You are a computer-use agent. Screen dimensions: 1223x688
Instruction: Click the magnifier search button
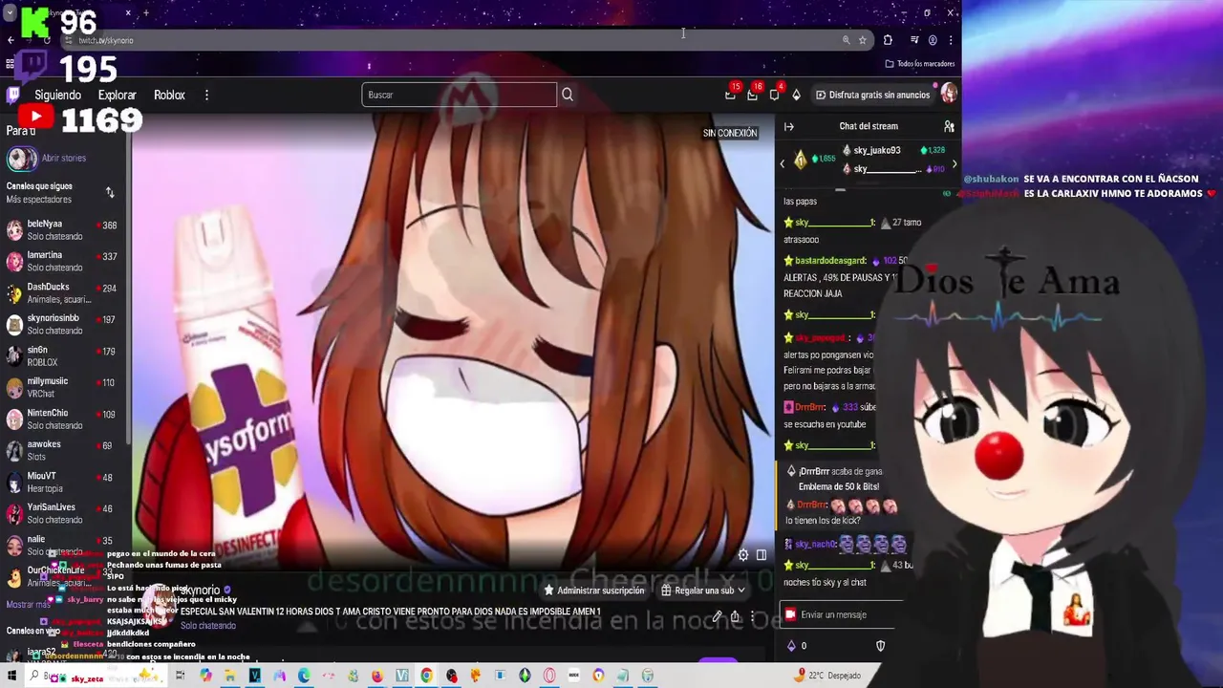click(x=568, y=95)
